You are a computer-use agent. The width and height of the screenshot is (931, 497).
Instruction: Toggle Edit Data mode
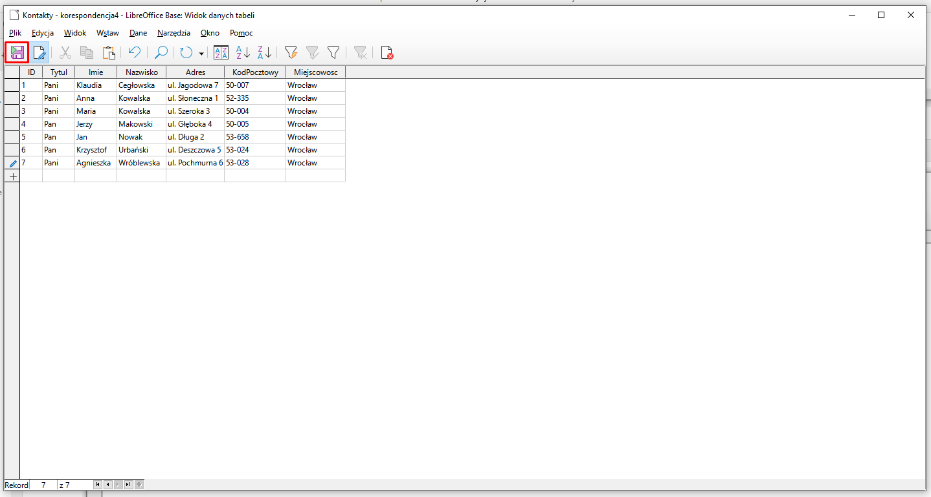point(39,52)
